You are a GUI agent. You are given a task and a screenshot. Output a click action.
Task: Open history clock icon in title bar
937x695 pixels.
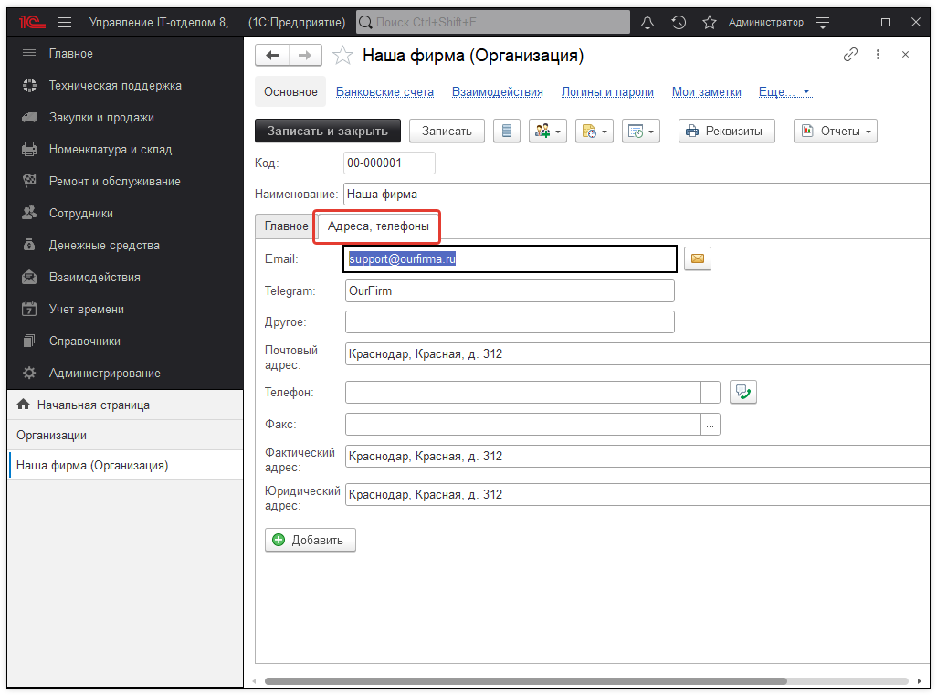click(679, 22)
